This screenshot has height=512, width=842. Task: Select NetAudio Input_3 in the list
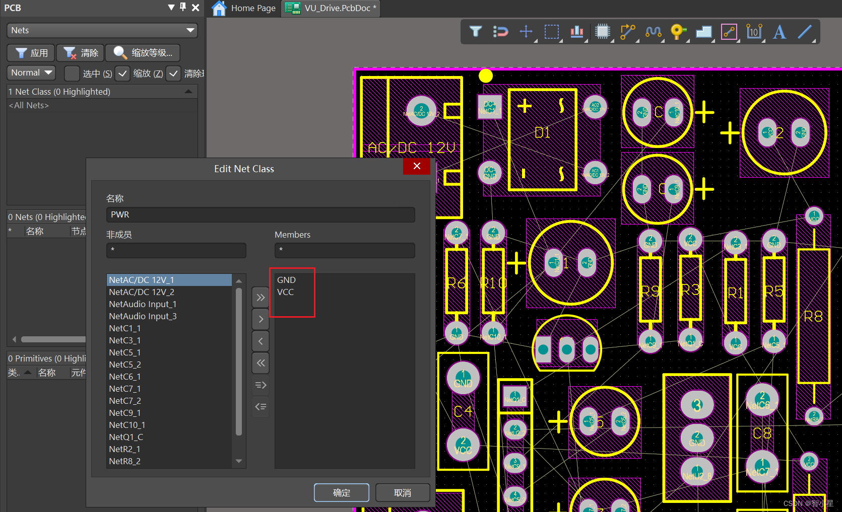point(169,316)
